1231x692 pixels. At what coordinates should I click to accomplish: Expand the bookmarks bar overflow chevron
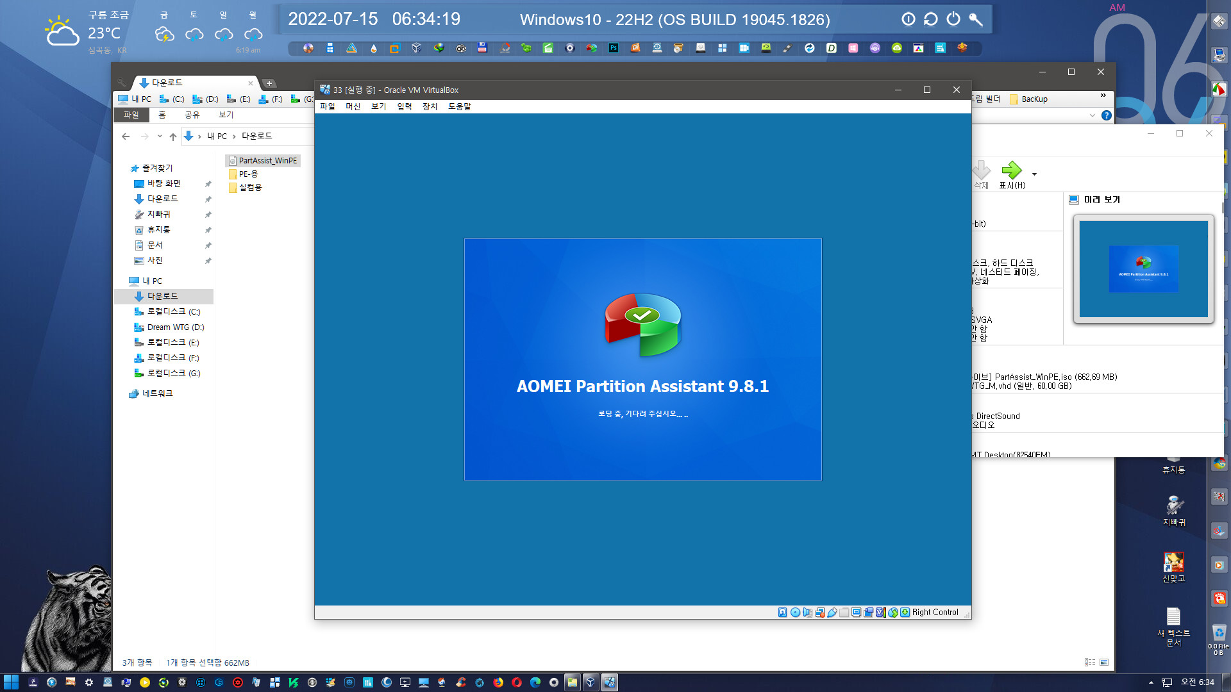tap(1103, 95)
